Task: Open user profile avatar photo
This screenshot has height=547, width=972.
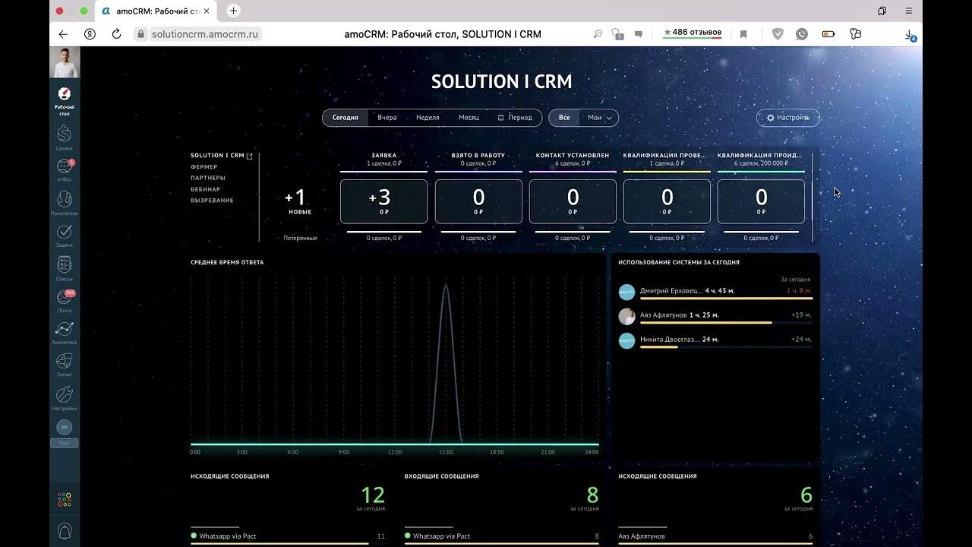Action: [65, 62]
